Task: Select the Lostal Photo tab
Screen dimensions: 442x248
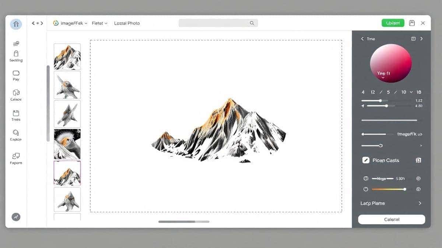Action: 127,23
